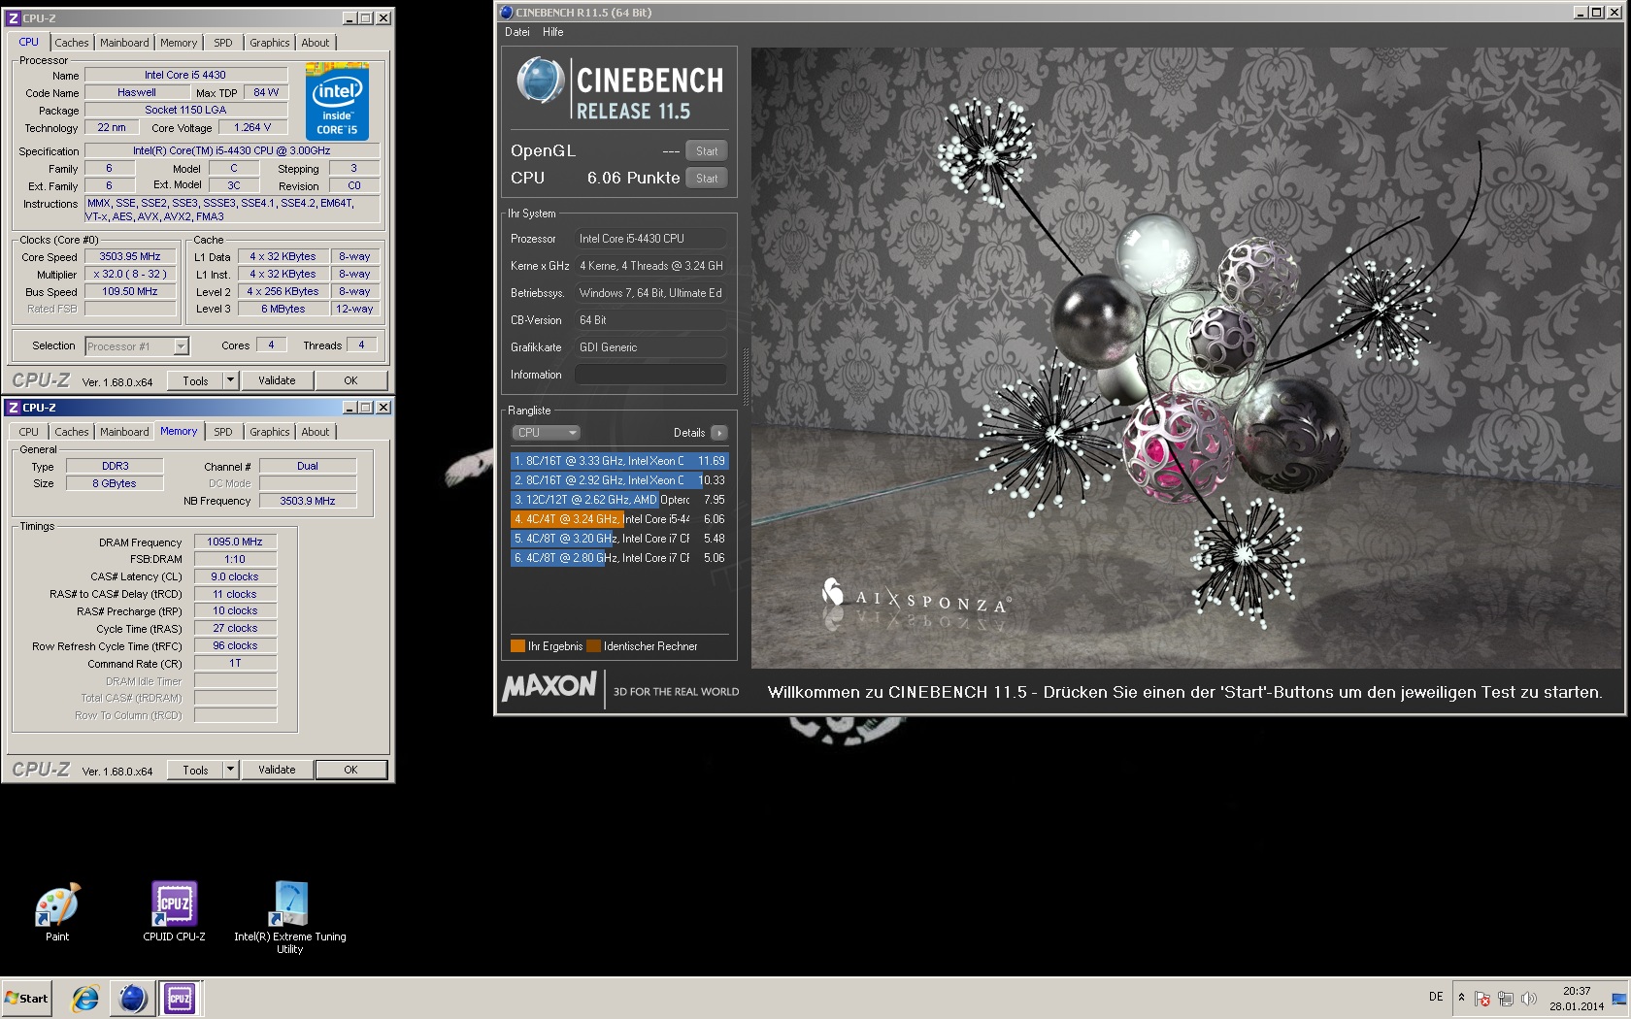Switch to Mainboard tab in top CPU-Z
The width and height of the screenshot is (1631, 1019).
(124, 43)
